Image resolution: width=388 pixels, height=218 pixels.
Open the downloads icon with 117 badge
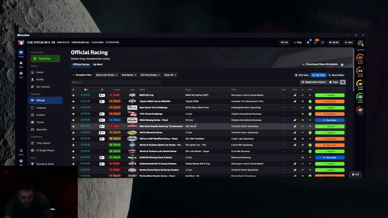click(315, 42)
